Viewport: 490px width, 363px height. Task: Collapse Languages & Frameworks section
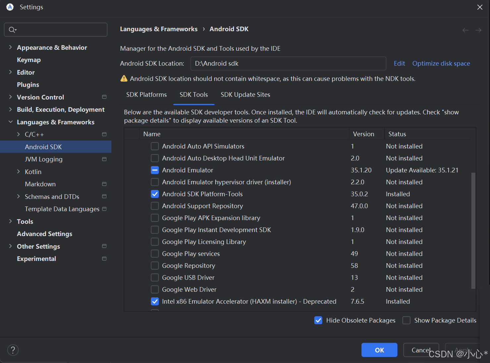click(10, 122)
